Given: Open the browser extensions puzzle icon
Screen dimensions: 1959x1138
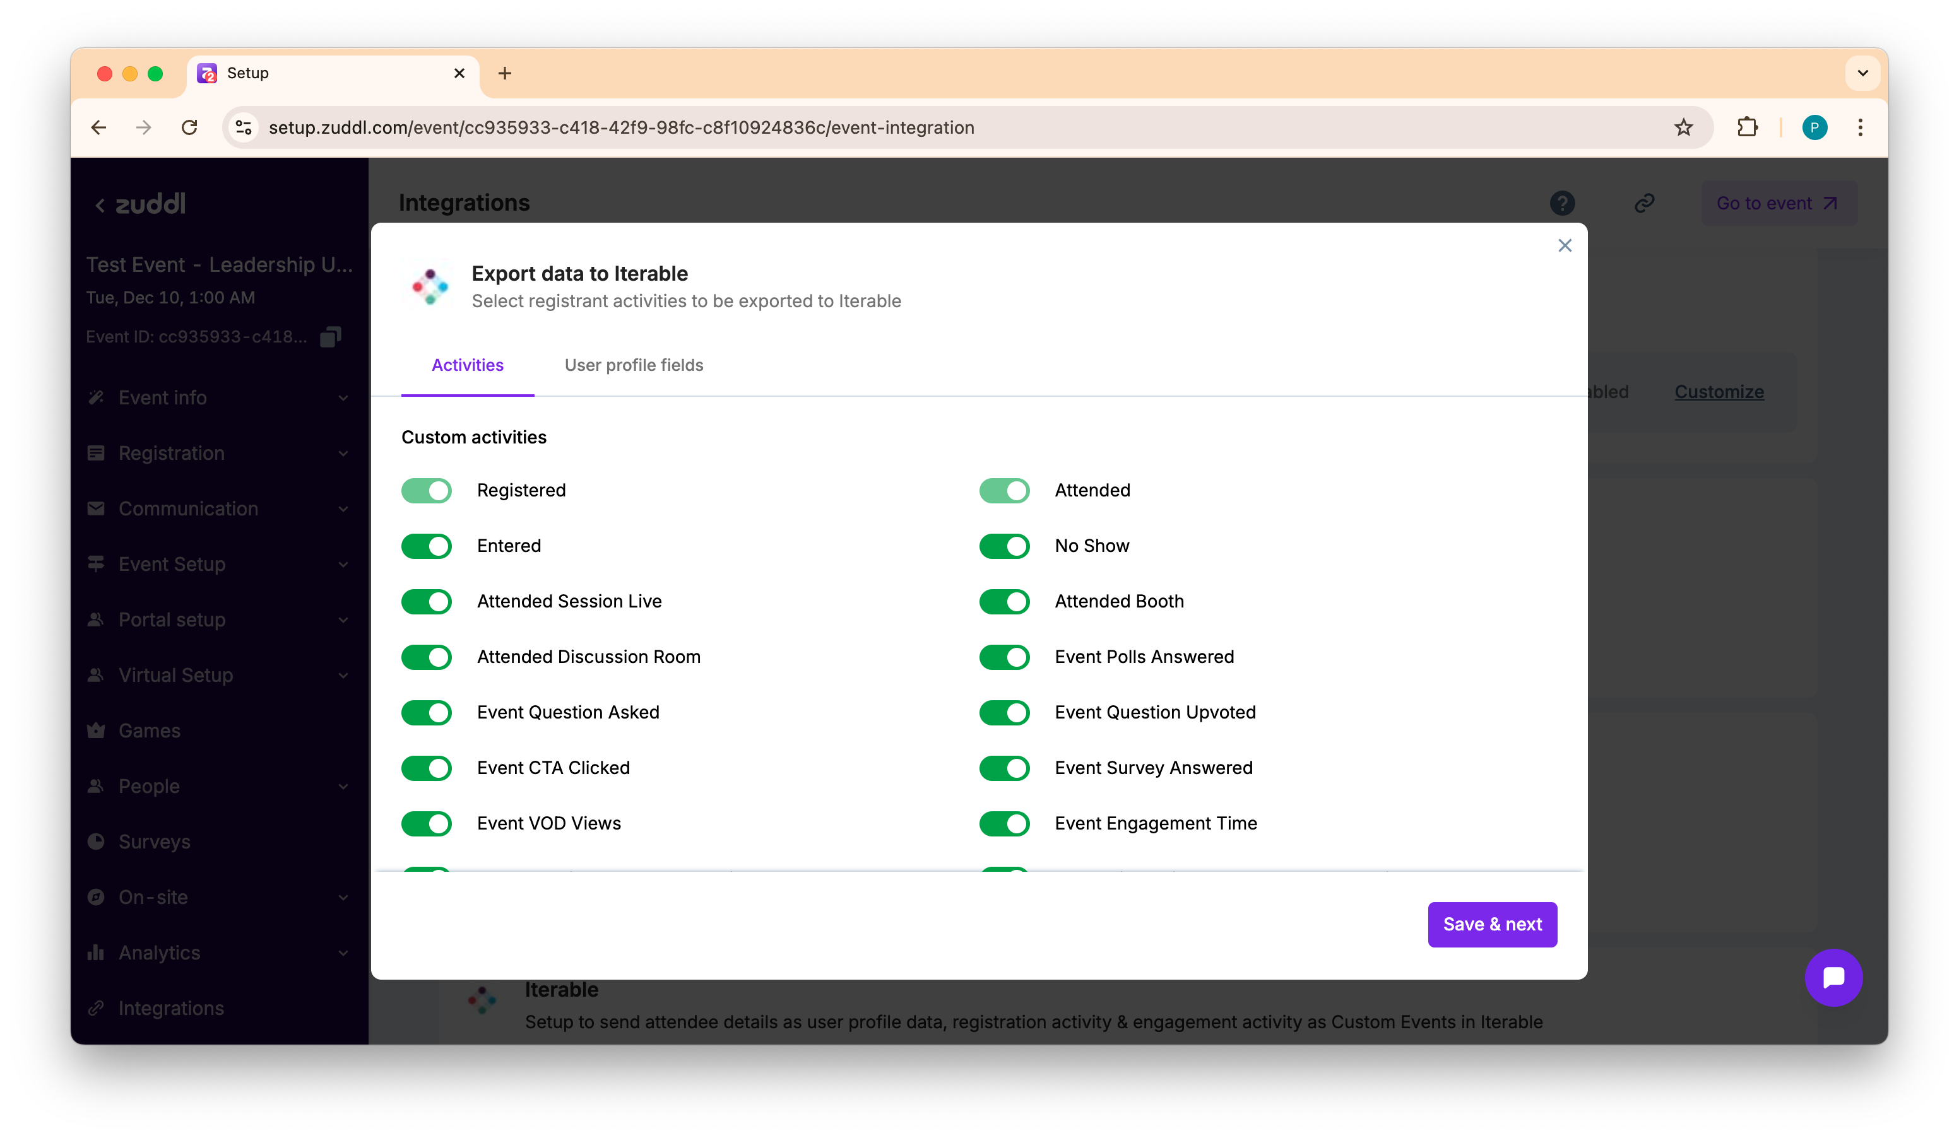Looking at the screenshot, I should click(1747, 127).
